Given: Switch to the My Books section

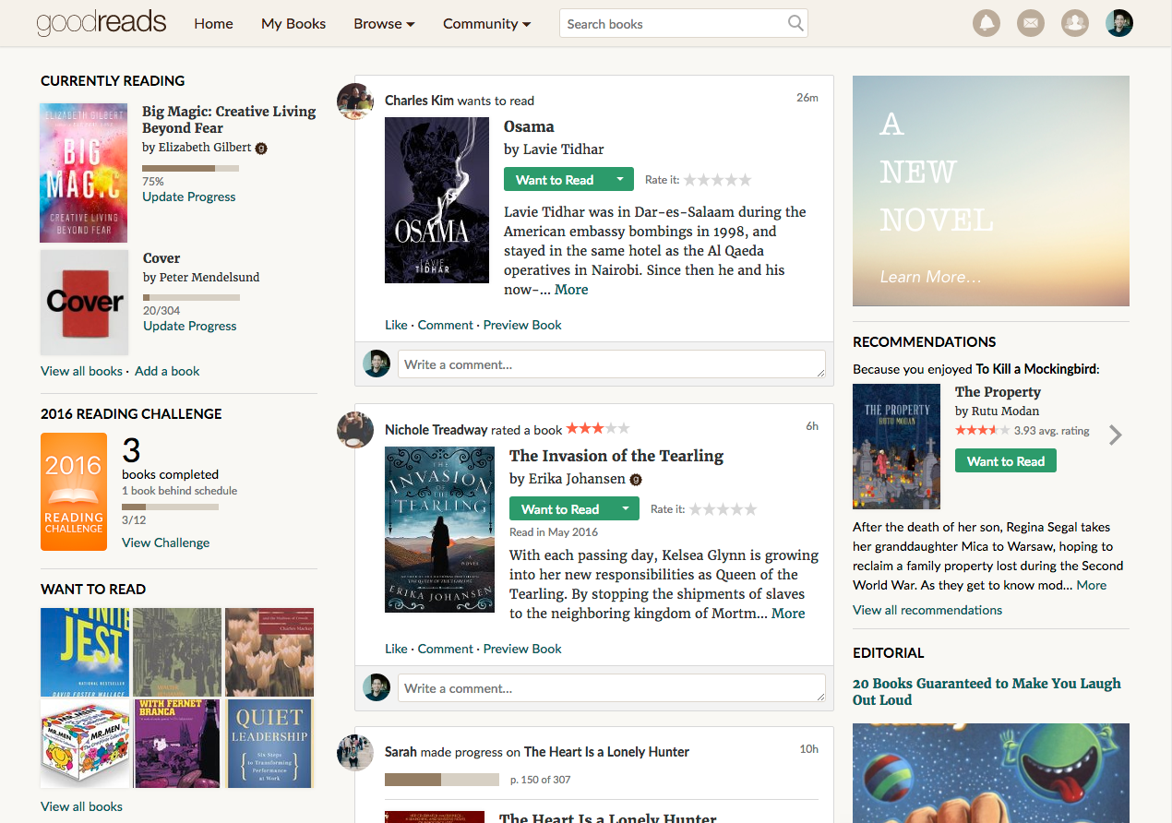Looking at the screenshot, I should pyautogui.click(x=293, y=23).
